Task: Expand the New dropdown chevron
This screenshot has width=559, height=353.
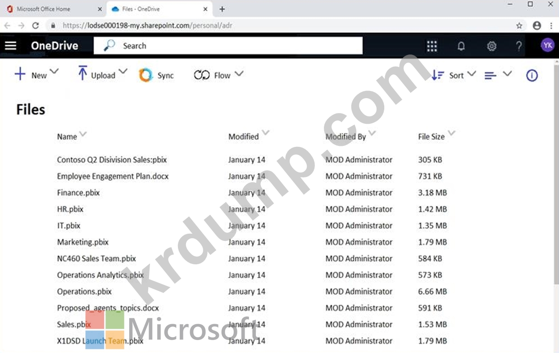Action: pyautogui.click(x=54, y=72)
